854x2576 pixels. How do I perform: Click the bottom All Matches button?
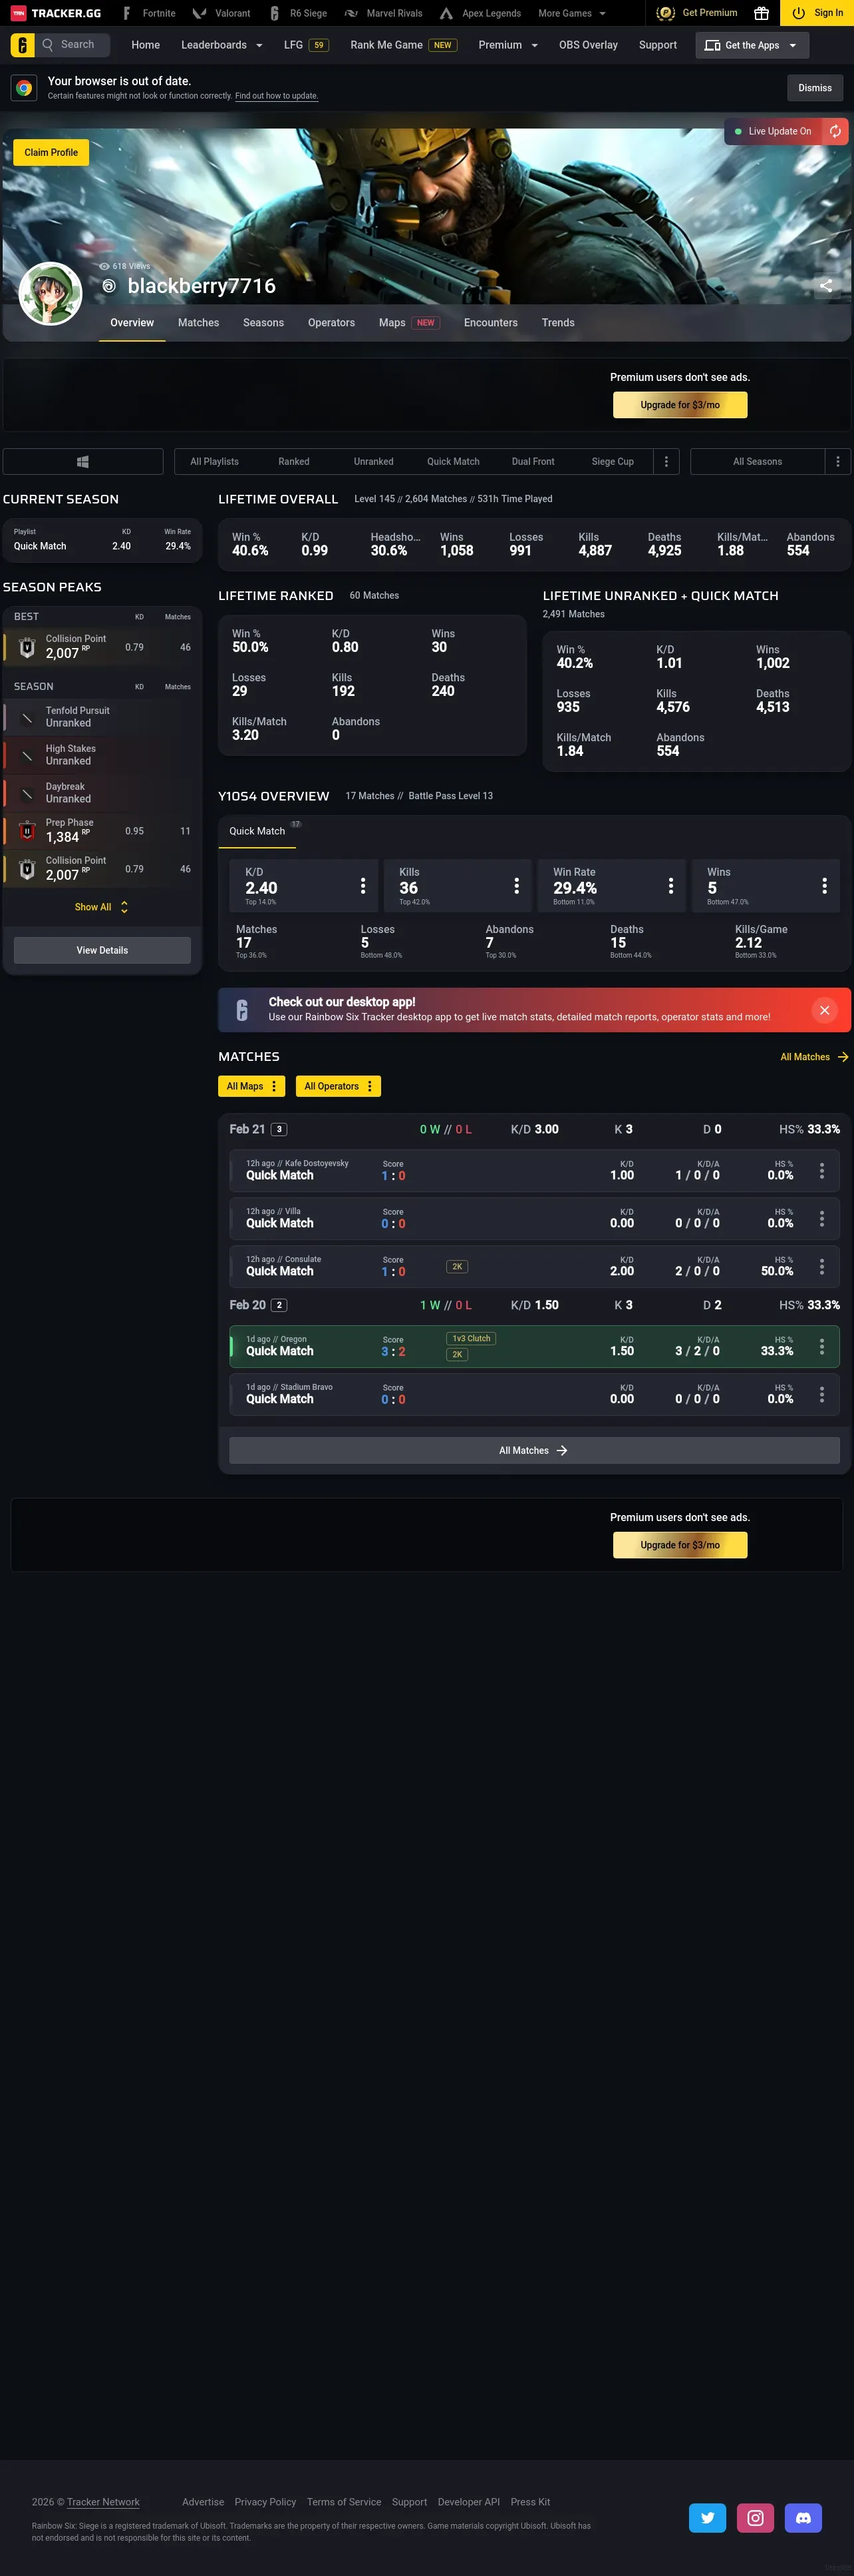point(534,1450)
